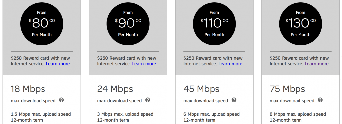Select the $80.00 per month price circle
The height and width of the screenshot is (124, 342).
pos(42,24)
